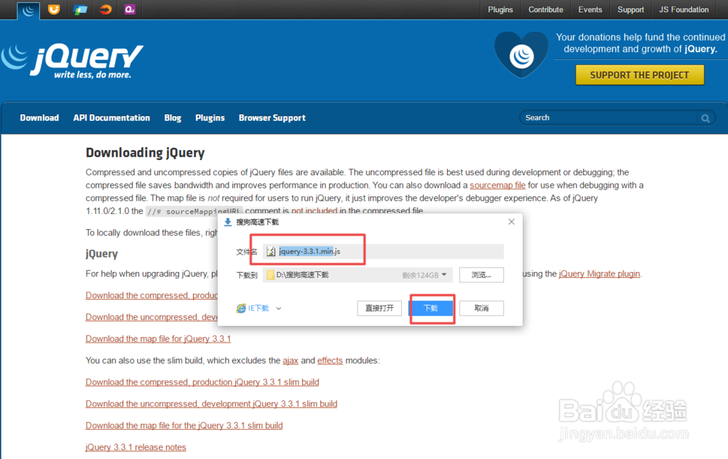728x459 pixels.
Task: Open Download the uncompressed, development link
Action: click(x=151, y=317)
